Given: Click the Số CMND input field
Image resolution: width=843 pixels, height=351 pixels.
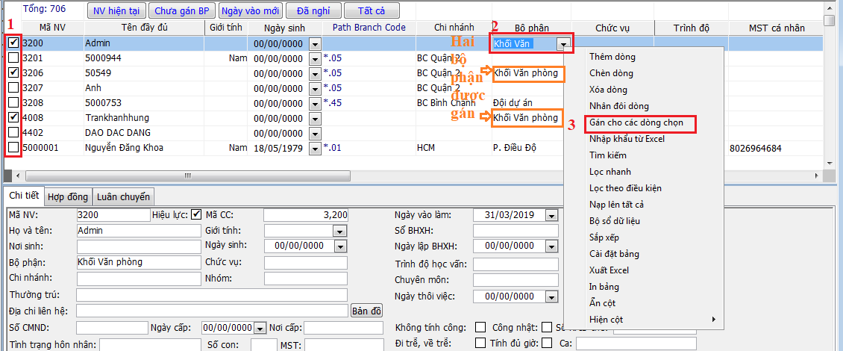Looking at the screenshot, I should coord(112,328).
